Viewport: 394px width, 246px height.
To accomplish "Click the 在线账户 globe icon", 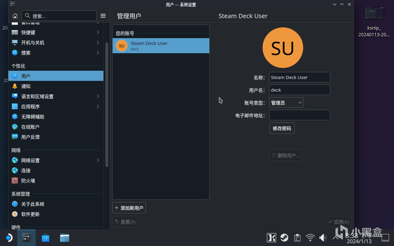I will coord(15,127).
